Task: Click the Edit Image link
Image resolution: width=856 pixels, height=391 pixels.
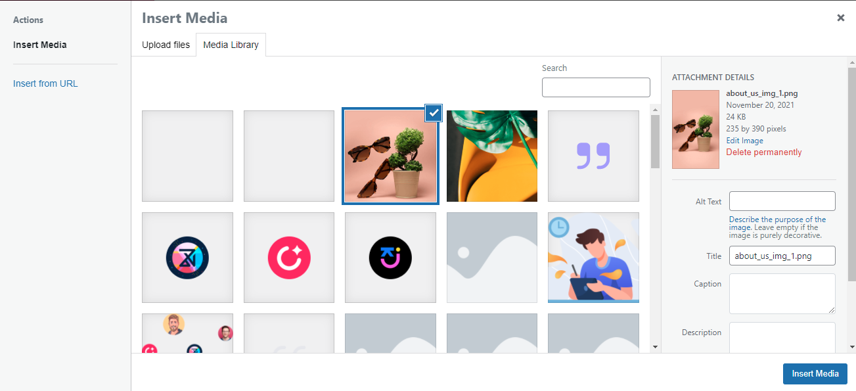Action: click(744, 141)
